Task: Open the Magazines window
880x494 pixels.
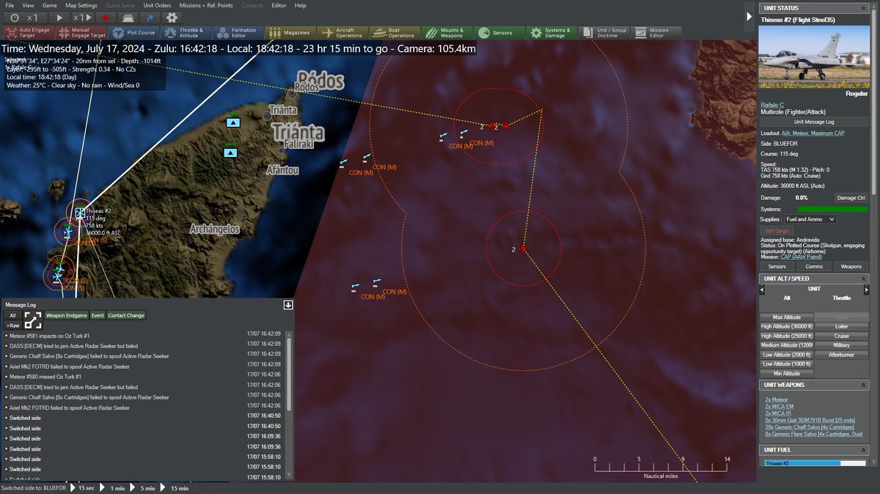Action: click(x=290, y=33)
